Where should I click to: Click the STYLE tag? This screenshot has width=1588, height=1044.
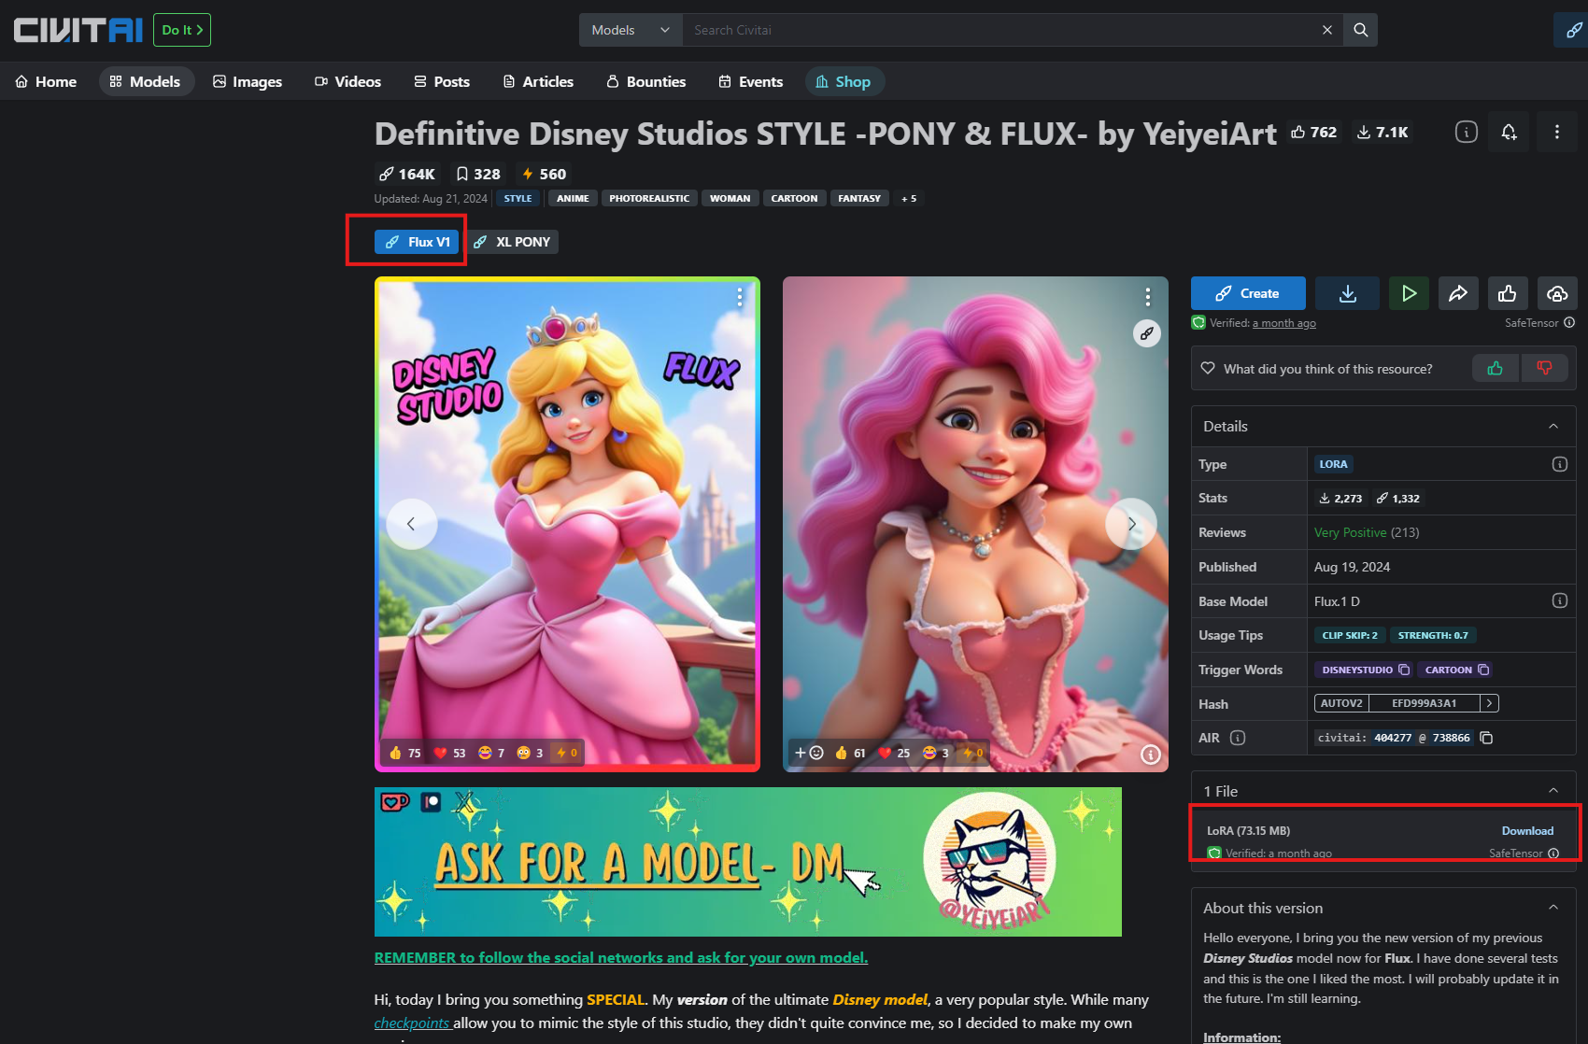click(518, 198)
